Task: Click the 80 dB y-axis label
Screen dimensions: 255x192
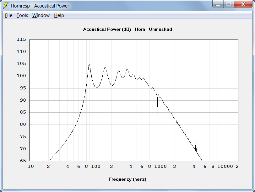Action: [x=23, y=124]
